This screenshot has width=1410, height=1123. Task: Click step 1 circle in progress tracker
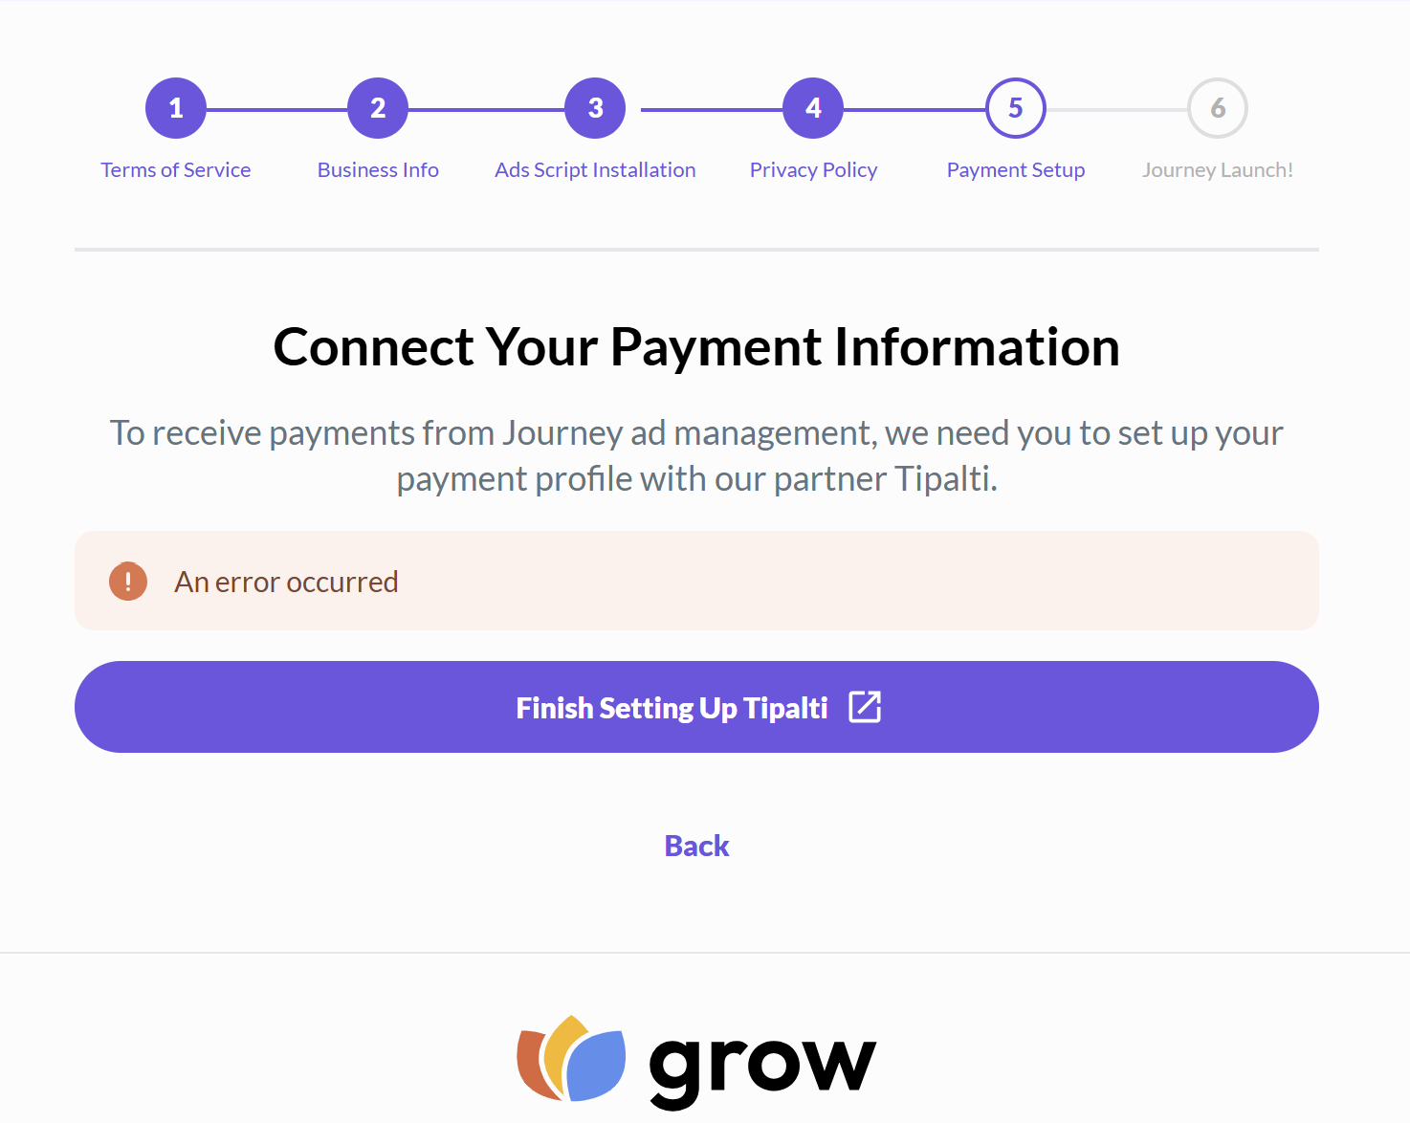pos(176,108)
